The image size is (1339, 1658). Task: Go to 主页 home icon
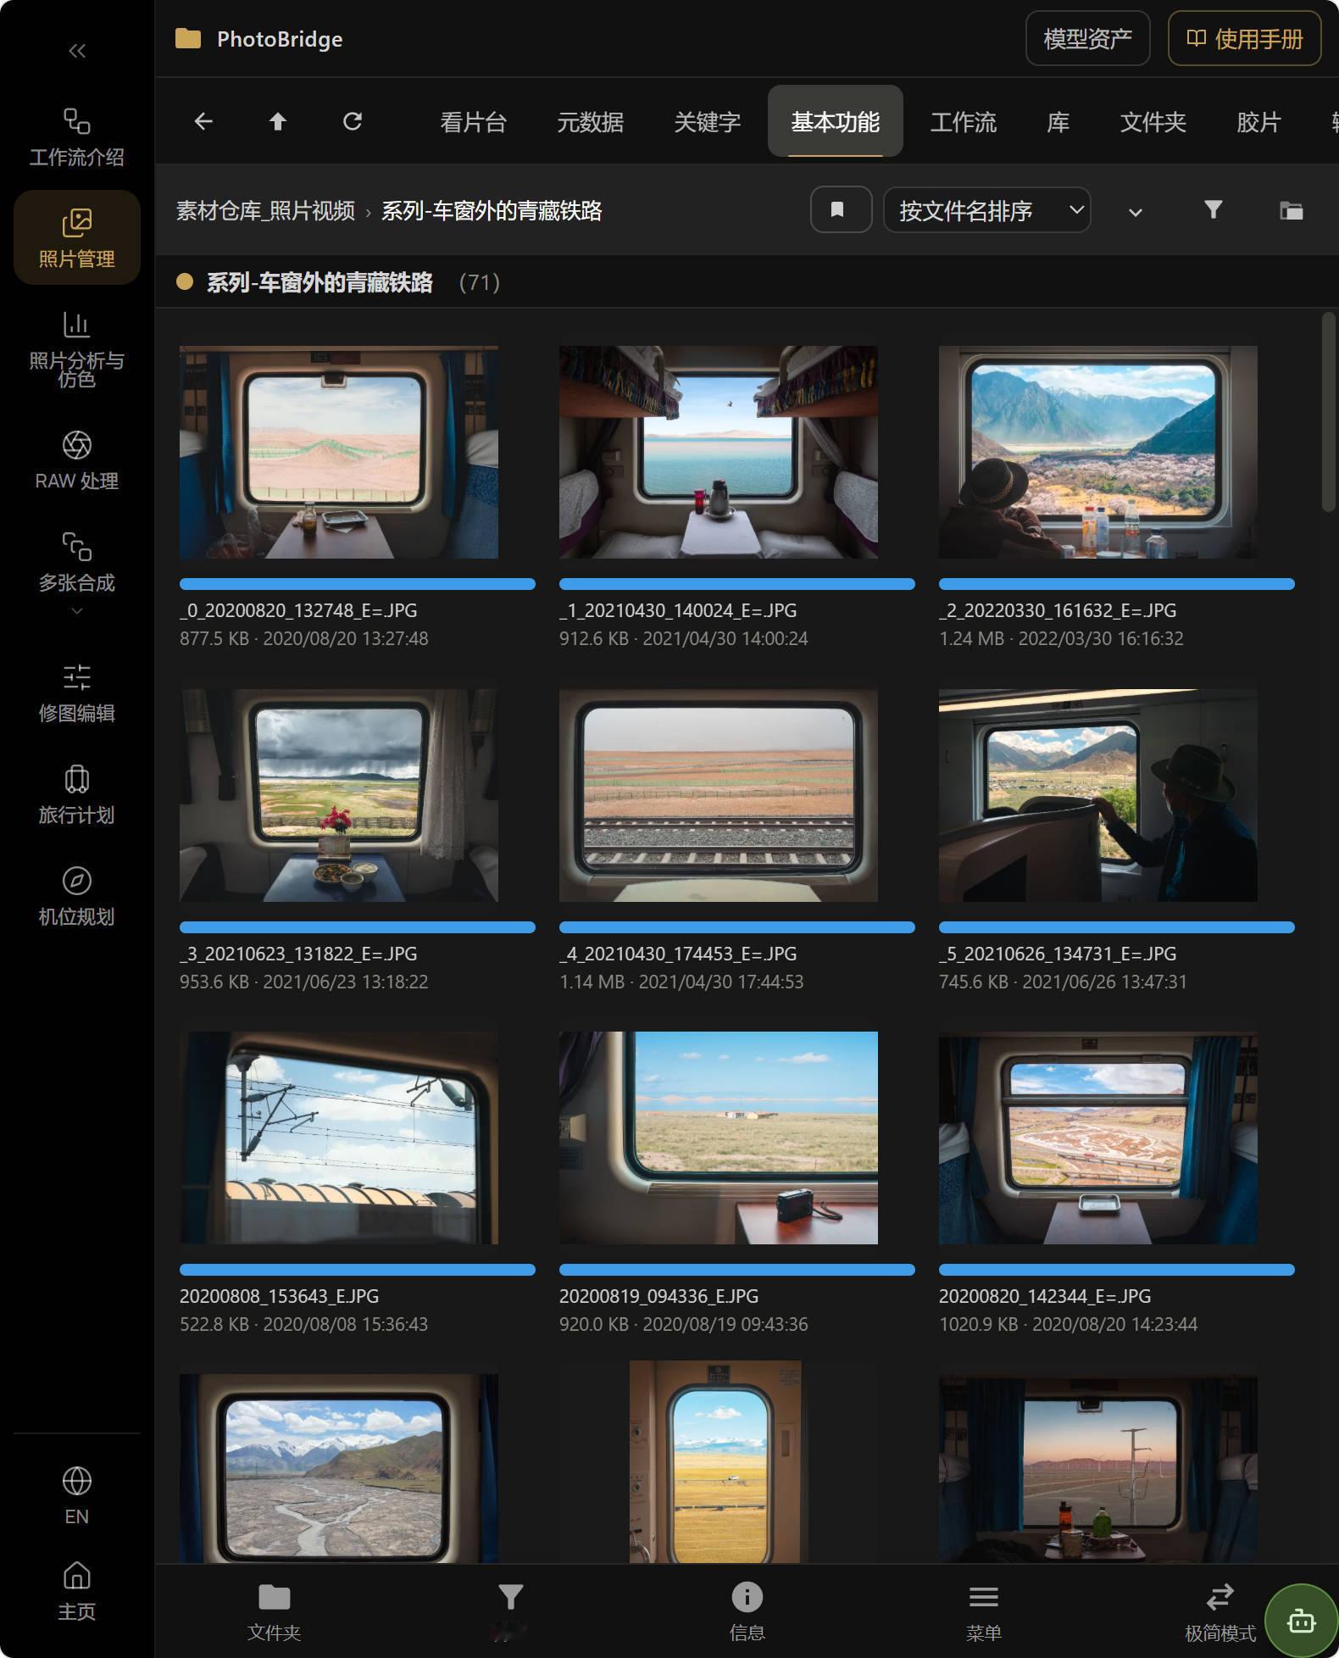[x=77, y=1591]
